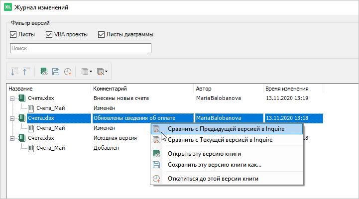Click the rollback clock toolbar icon
359x199 pixels.
pyautogui.click(x=68, y=72)
